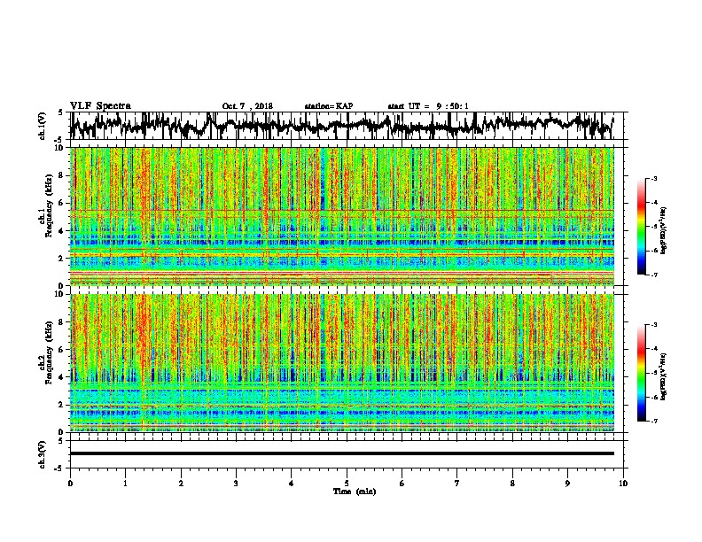
Task: Click the -5 V tick of ch.1(V) axis
Action: click(58, 140)
